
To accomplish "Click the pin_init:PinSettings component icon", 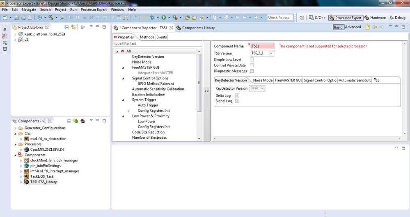I will (x=26, y=166).
